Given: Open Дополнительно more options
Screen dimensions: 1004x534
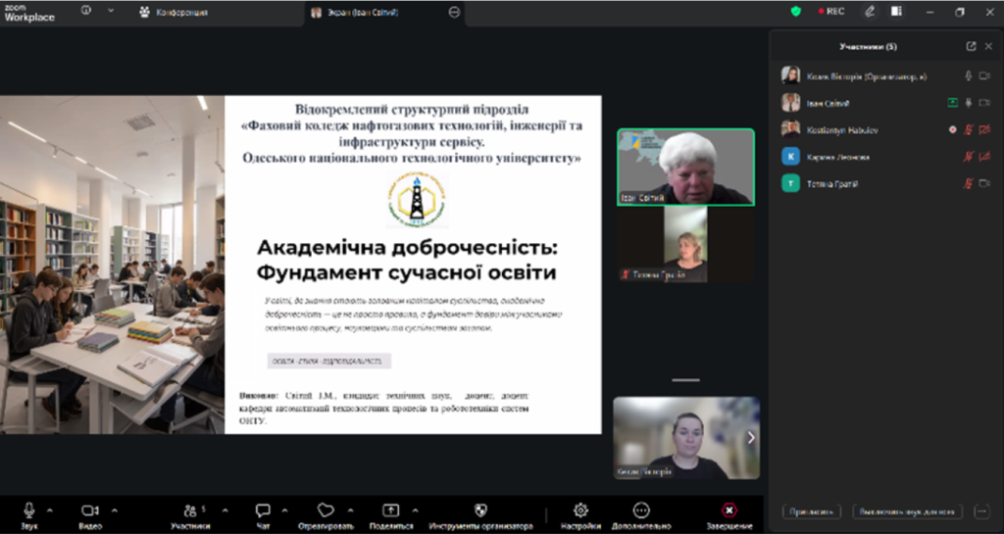Looking at the screenshot, I should pos(641,515).
